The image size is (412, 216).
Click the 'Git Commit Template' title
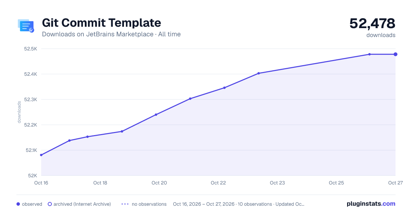tap(101, 23)
